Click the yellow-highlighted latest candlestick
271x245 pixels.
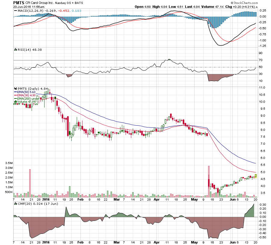[256, 176]
